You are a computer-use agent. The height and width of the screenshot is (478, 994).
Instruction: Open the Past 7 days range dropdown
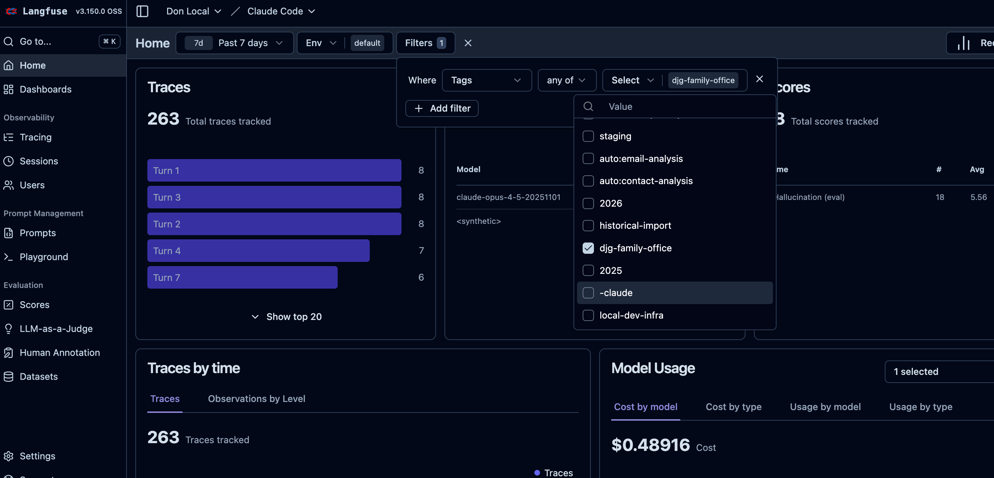[x=250, y=43]
